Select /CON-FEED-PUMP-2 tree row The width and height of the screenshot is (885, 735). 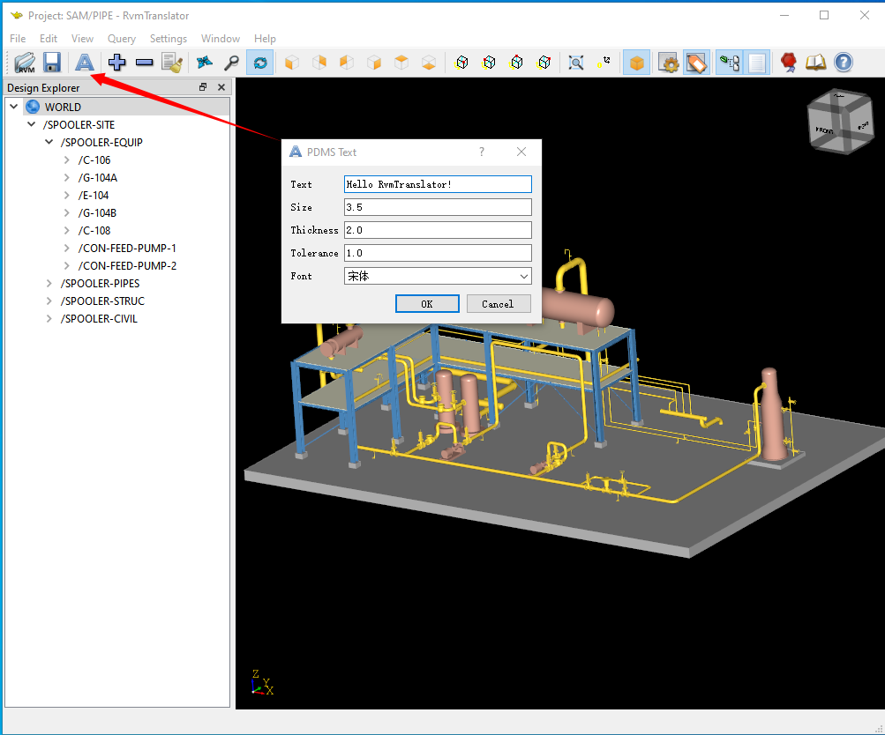(127, 265)
